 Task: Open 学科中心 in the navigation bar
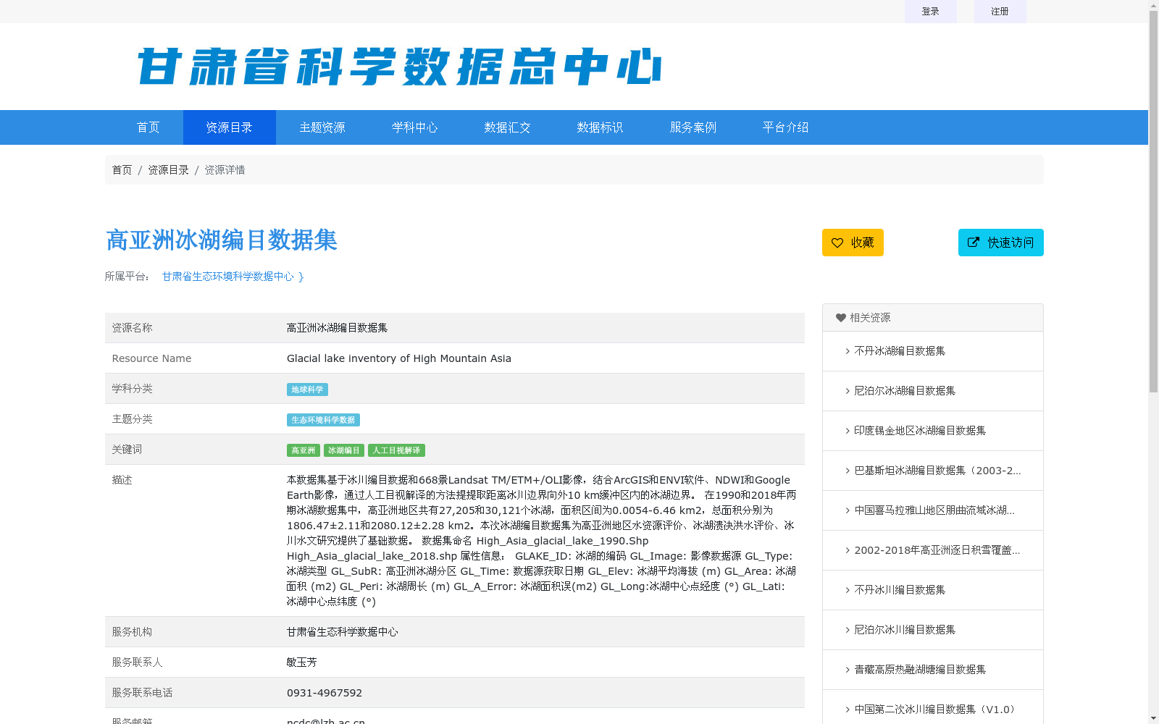tap(415, 127)
